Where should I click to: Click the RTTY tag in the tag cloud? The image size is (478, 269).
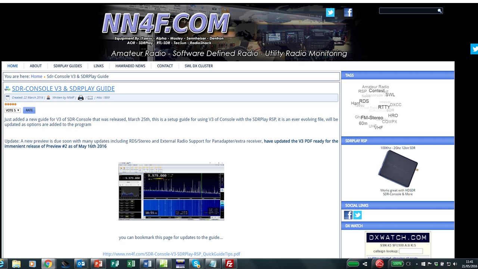[384, 107]
